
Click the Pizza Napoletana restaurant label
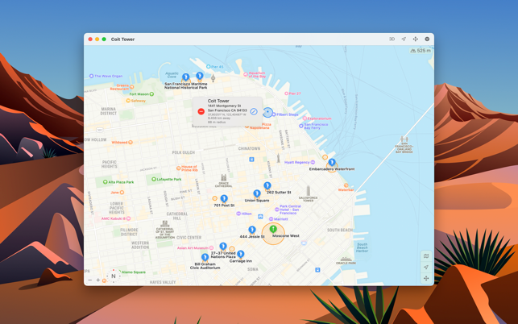[261, 126]
